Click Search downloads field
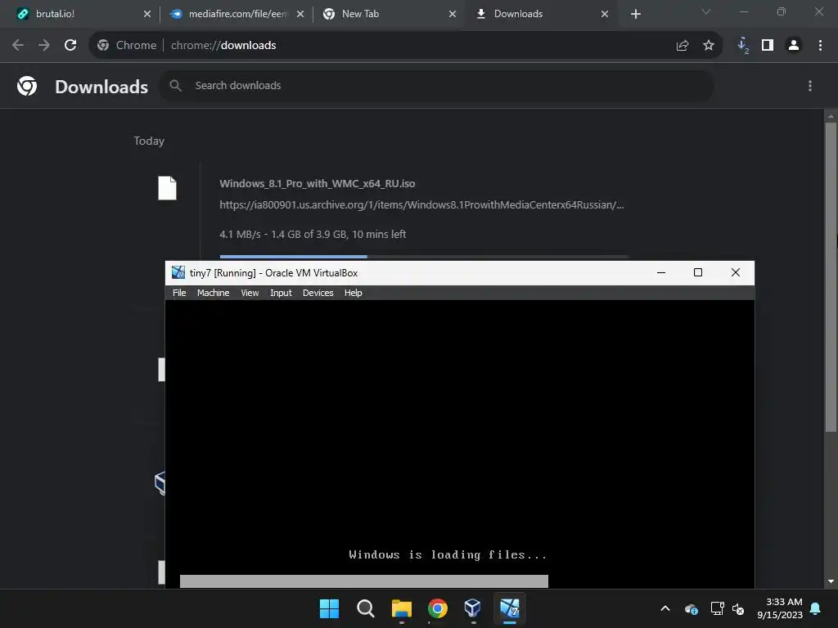The image size is (838, 628). (436, 85)
